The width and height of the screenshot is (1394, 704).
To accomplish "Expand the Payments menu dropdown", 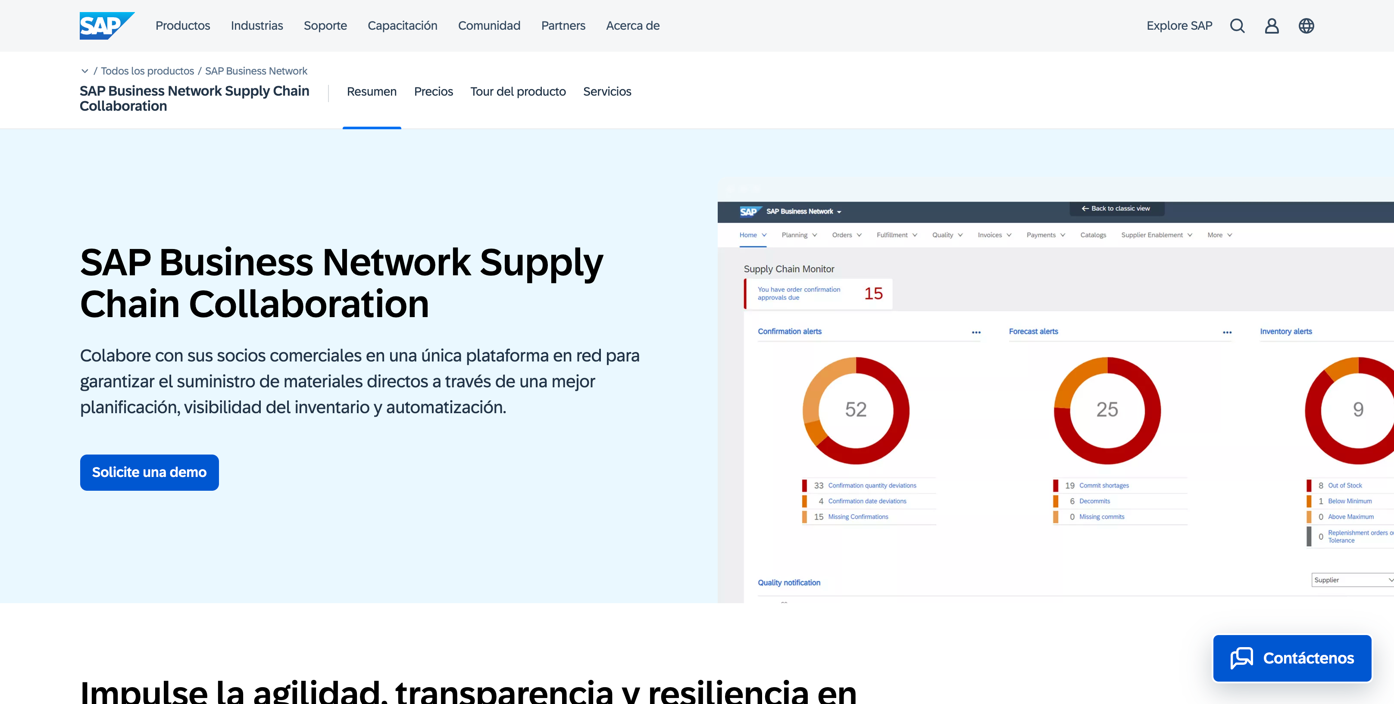I will click(x=1062, y=235).
